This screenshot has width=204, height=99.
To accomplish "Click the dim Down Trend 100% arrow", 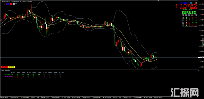I will coord(60,77).
